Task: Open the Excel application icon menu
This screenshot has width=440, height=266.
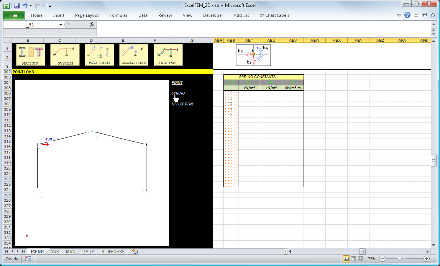Action: [x=7, y=5]
